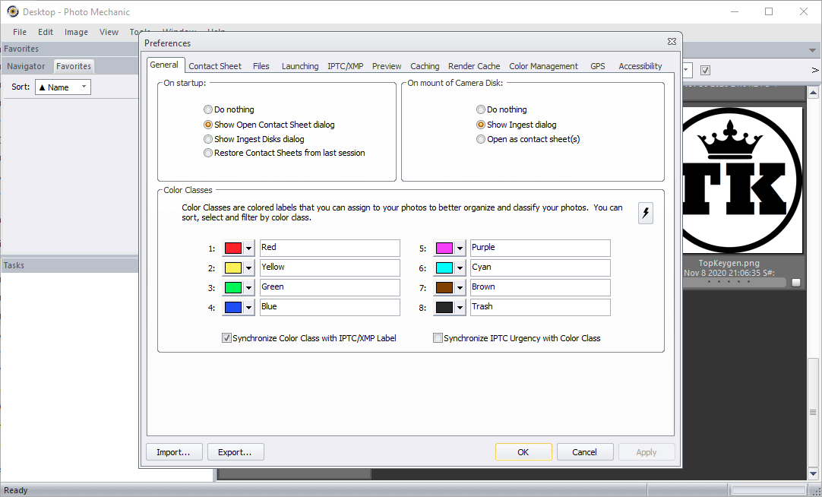Viewport: 822px width, 497px height.
Task: Click the green color swatch for class 3
Action: point(233,288)
